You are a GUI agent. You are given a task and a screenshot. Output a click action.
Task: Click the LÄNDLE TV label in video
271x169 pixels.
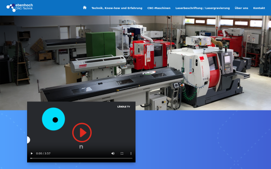(124, 106)
